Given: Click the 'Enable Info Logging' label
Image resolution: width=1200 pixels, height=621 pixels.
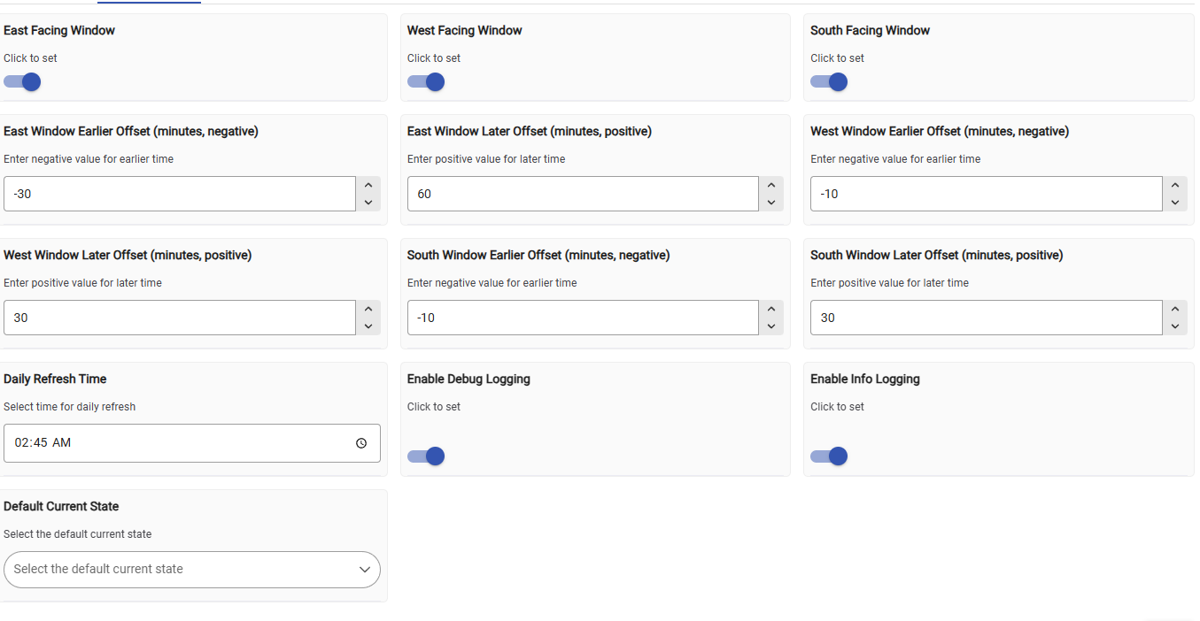Looking at the screenshot, I should (865, 379).
